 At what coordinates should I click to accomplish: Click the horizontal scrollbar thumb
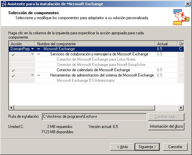(x=84, y=108)
